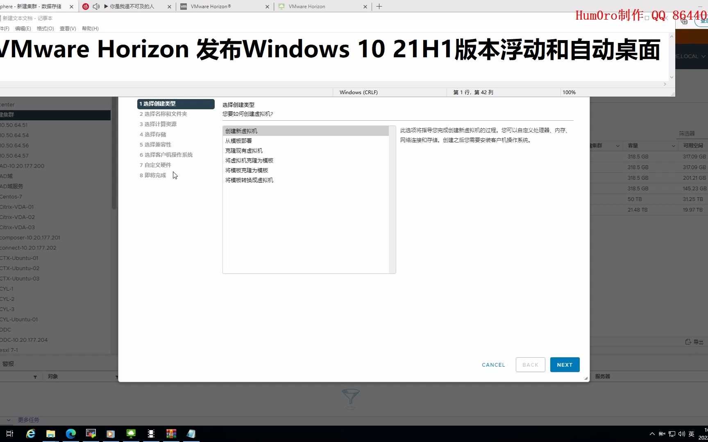Select 克隆现有虚拟机 option
708x442 pixels.
306,151
